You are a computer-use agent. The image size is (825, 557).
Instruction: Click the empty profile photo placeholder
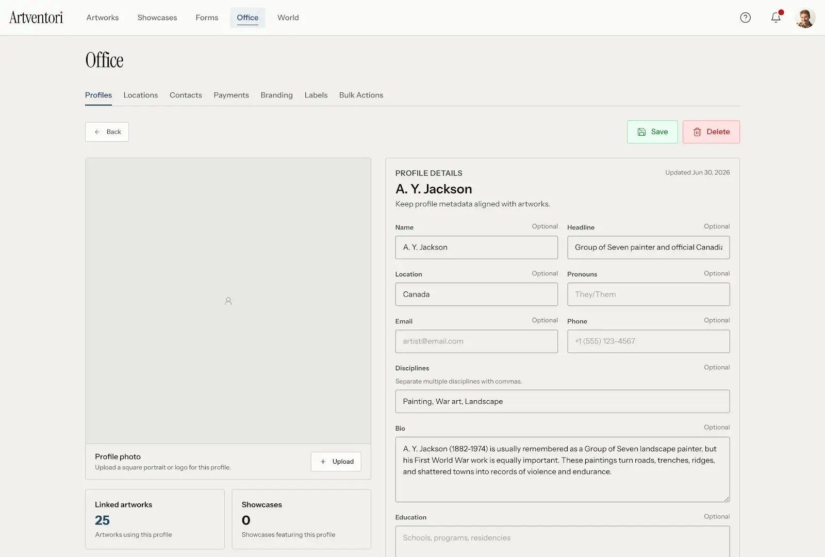click(228, 301)
